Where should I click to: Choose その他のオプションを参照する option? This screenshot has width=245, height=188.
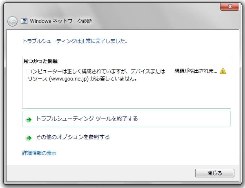(73, 137)
